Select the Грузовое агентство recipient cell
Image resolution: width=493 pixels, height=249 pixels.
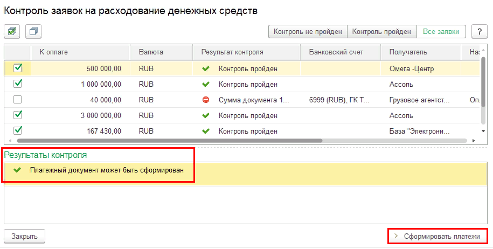[x=420, y=100]
